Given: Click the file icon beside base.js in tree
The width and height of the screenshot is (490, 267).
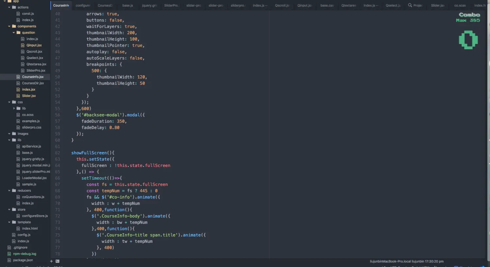Looking at the screenshot, I should point(19,153).
